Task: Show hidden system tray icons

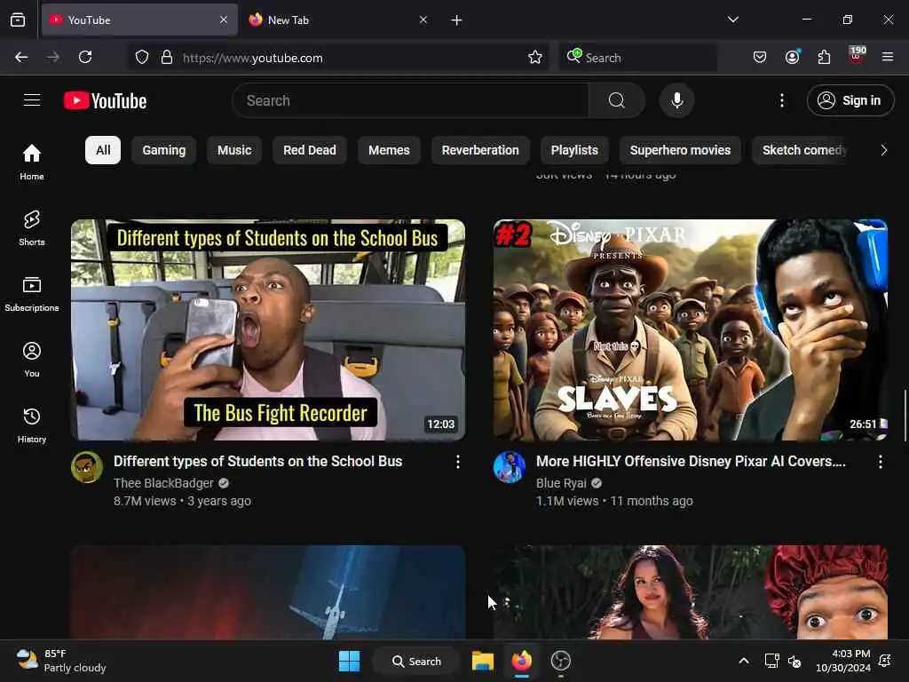Action: tap(744, 661)
